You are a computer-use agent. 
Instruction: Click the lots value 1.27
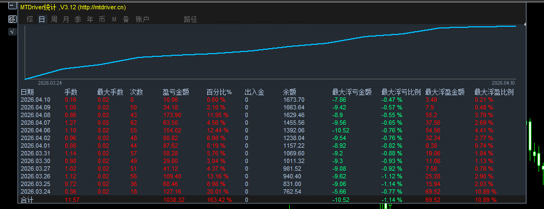(x=70, y=123)
